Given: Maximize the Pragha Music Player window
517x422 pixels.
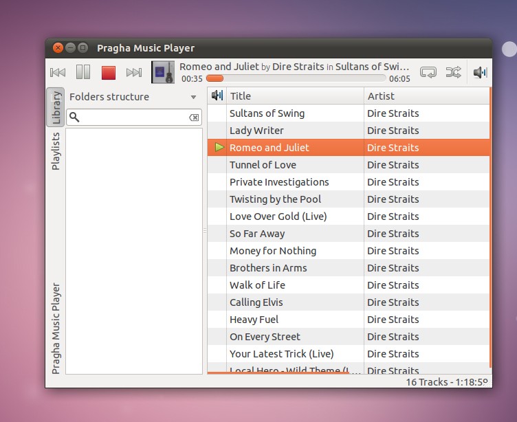Looking at the screenshot, I should (83, 48).
